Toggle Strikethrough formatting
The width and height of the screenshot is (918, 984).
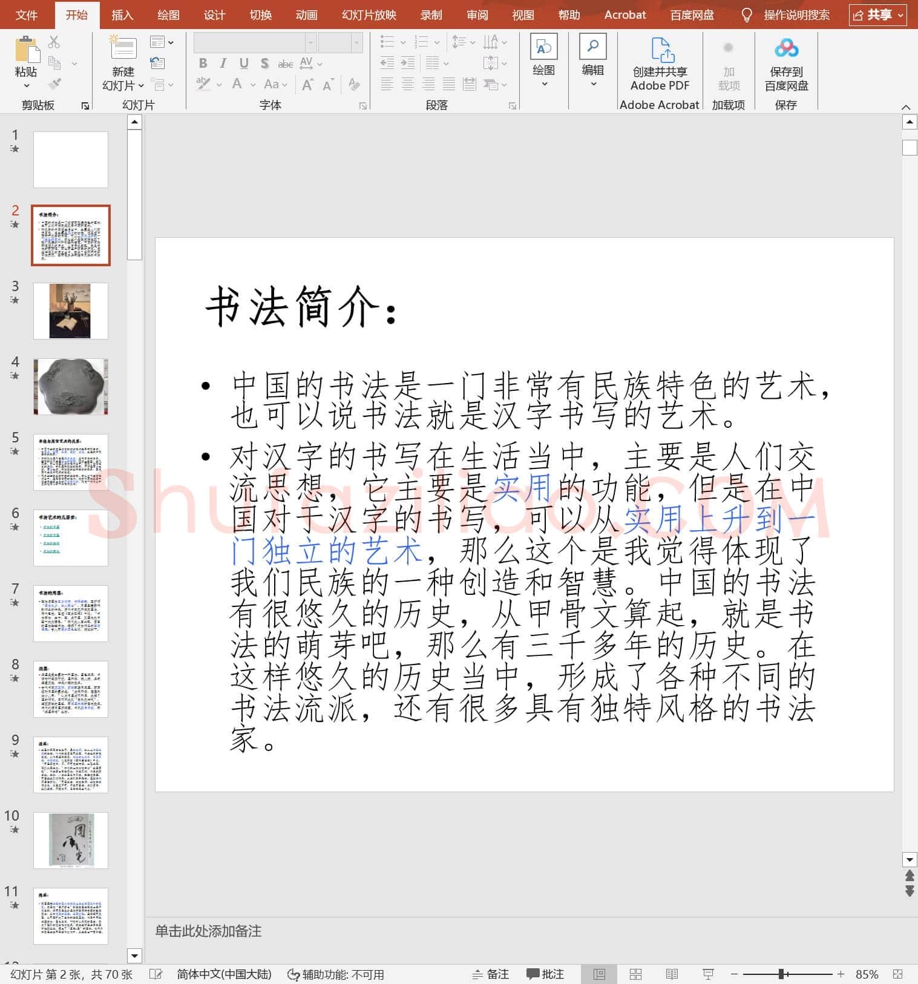coord(285,64)
